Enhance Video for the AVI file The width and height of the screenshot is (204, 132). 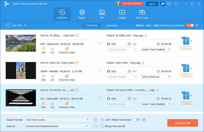[67, 105]
